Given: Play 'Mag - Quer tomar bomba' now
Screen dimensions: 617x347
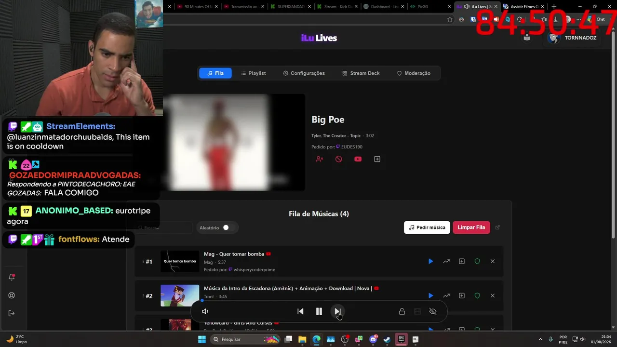Looking at the screenshot, I should (x=430, y=261).
